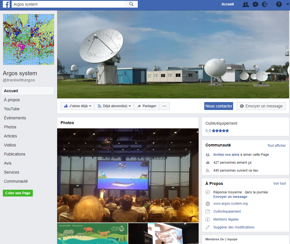Select Accueil in the page sidebar
Viewport: 290px width, 244px height.
point(28,91)
